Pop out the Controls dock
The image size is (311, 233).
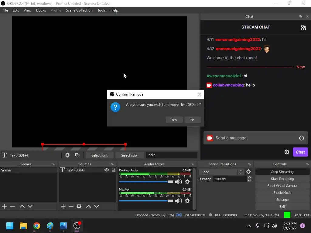[x=307, y=164]
